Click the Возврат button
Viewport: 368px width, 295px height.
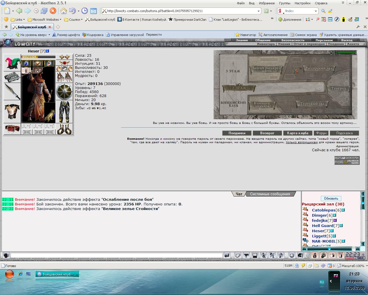(x=267, y=133)
